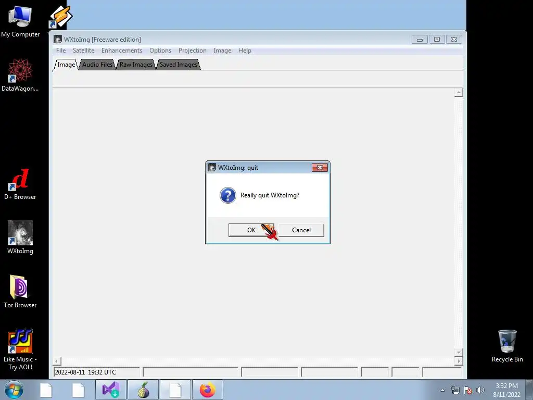The height and width of the screenshot is (400, 533).
Task: Click the horizontal scrollbar left arrow
Action: pyautogui.click(x=57, y=361)
